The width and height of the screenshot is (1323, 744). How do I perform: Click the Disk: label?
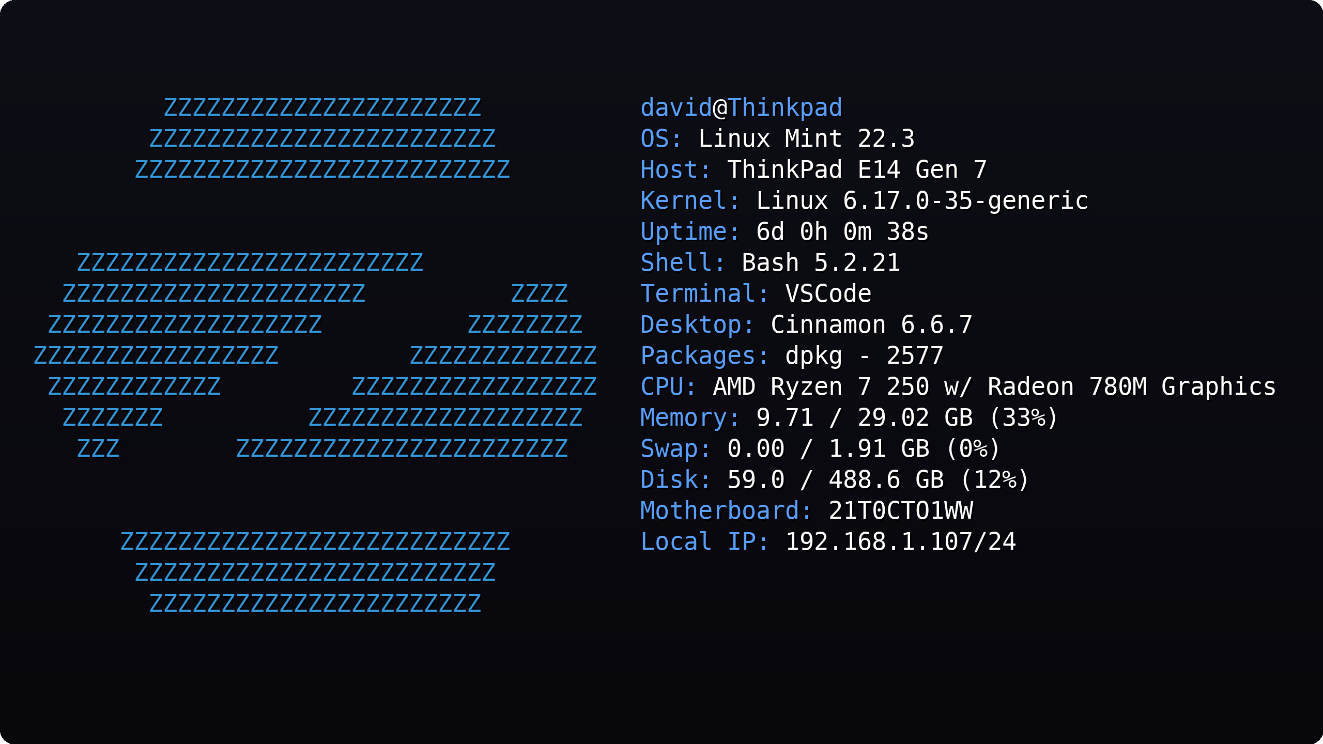[x=676, y=480]
